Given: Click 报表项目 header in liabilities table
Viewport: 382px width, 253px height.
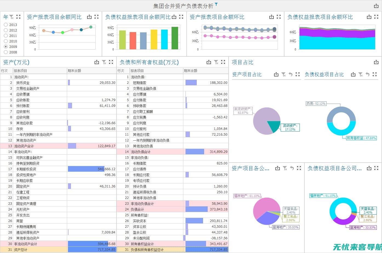Looking at the screenshot, I should click(x=156, y=71).
